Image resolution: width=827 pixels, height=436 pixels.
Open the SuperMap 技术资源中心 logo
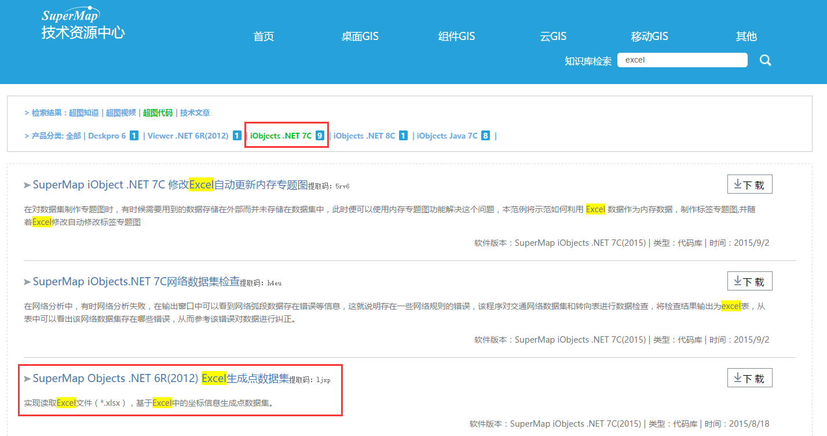coord(83,24)
